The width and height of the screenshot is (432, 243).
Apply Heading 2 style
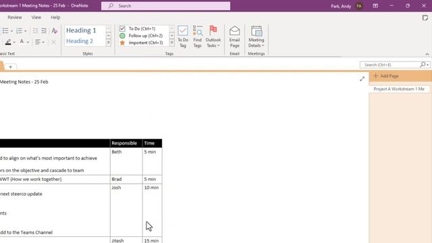coord(80,41)
